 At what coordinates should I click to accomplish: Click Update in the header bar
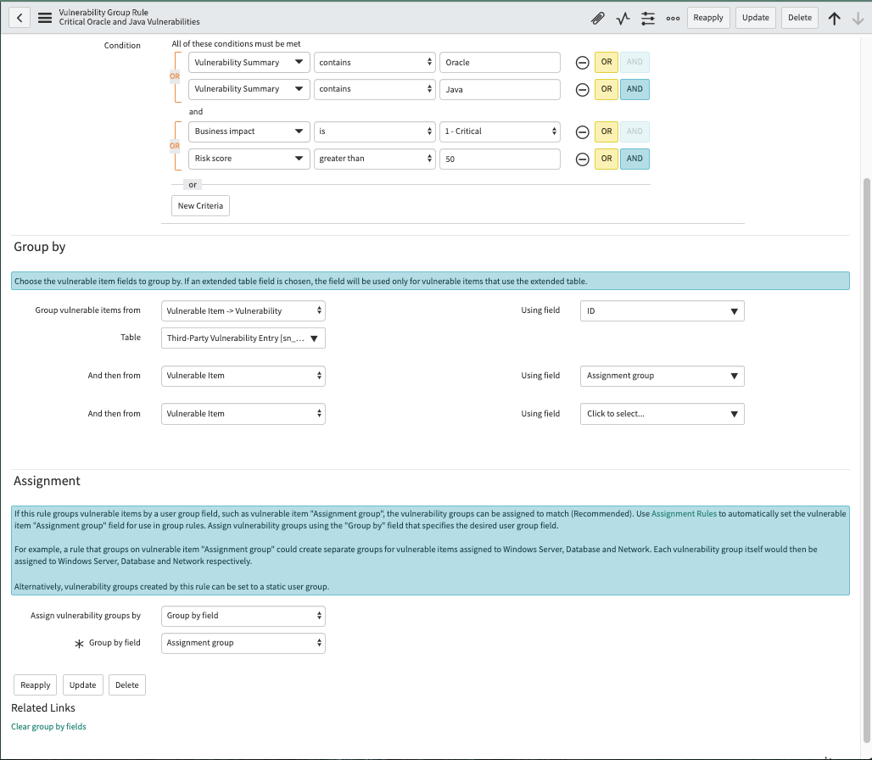[755, 18]
